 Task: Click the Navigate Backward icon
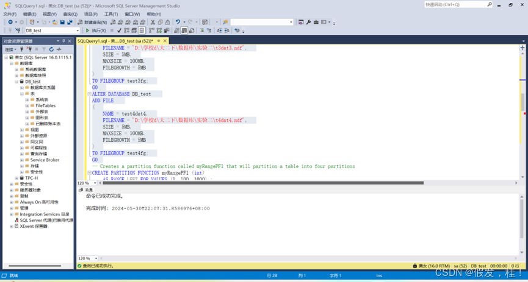pyautogui.click(x=10, y=22)
